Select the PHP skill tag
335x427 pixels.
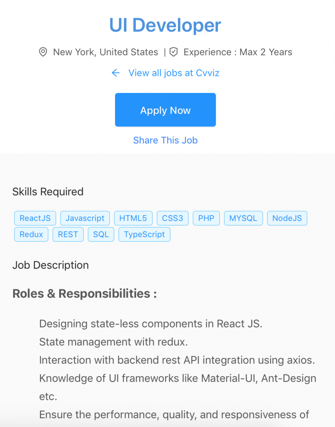click(x=206, y=218)
